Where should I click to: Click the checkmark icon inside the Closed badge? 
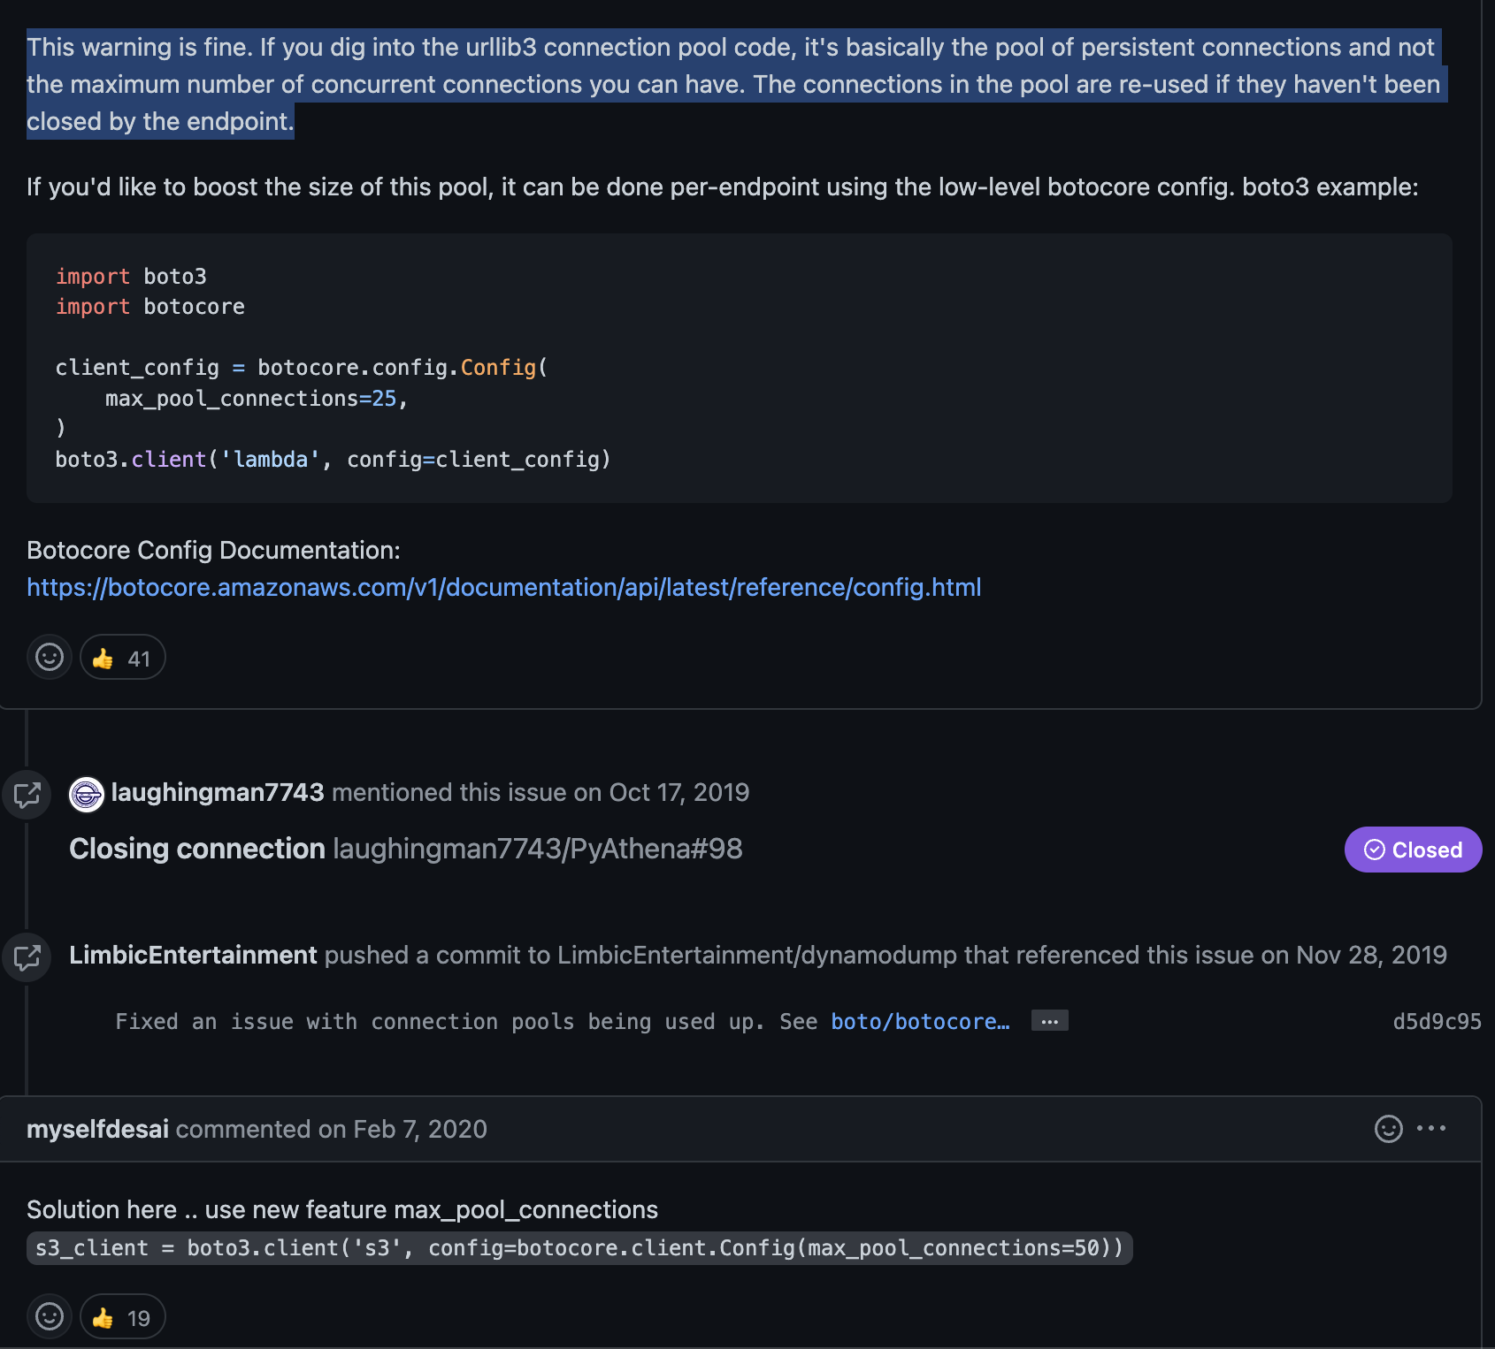(1374, 850)
